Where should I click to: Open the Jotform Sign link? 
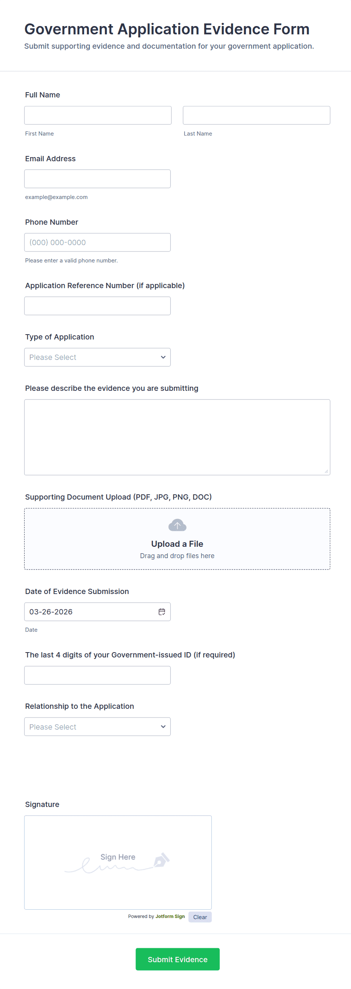click(170, 916)
